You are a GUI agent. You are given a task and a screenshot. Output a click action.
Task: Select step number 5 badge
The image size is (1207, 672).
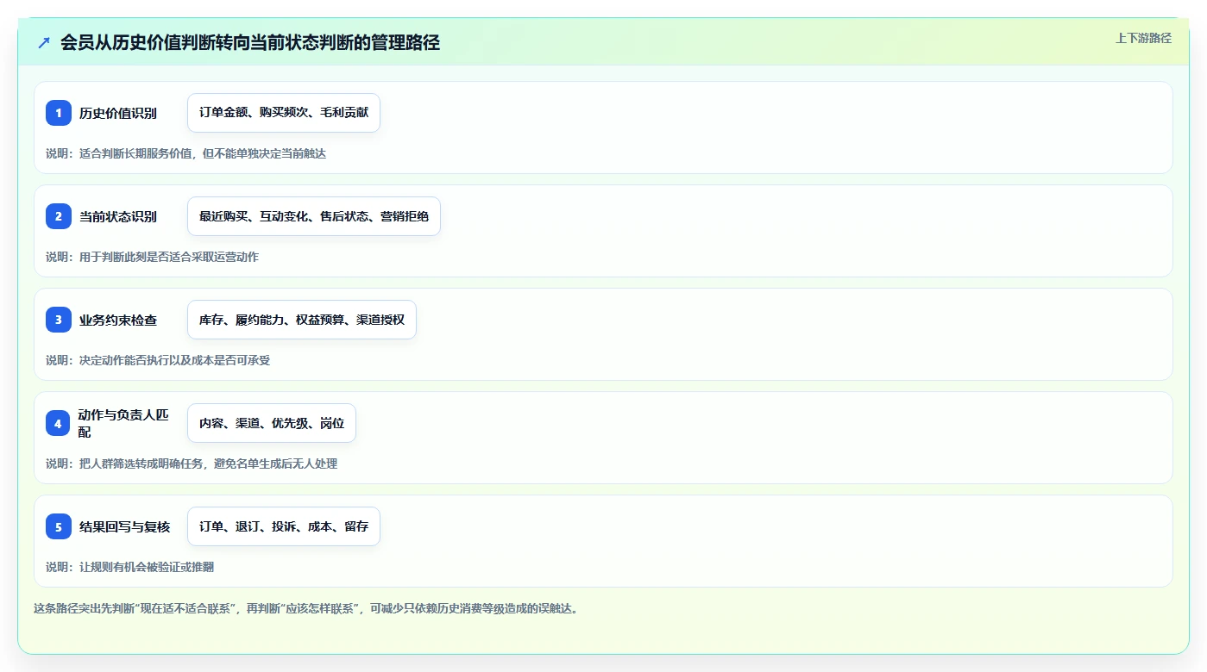coord(59,526)
